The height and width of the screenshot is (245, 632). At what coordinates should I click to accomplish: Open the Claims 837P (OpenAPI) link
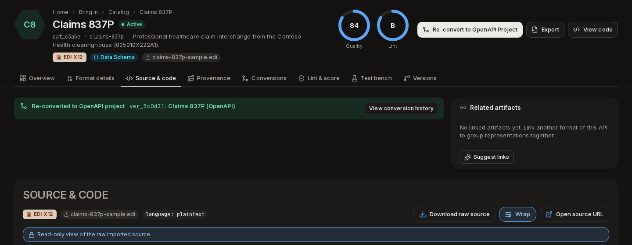tap(201, 106)
